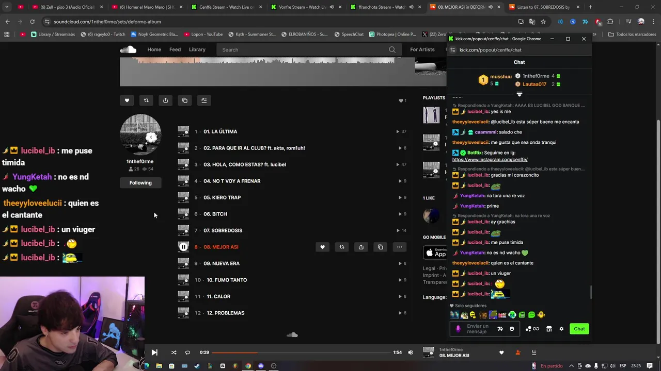Screen dimensions: 661x371
Task: Open a new Chrome tab
Action: tap(590, 7)
